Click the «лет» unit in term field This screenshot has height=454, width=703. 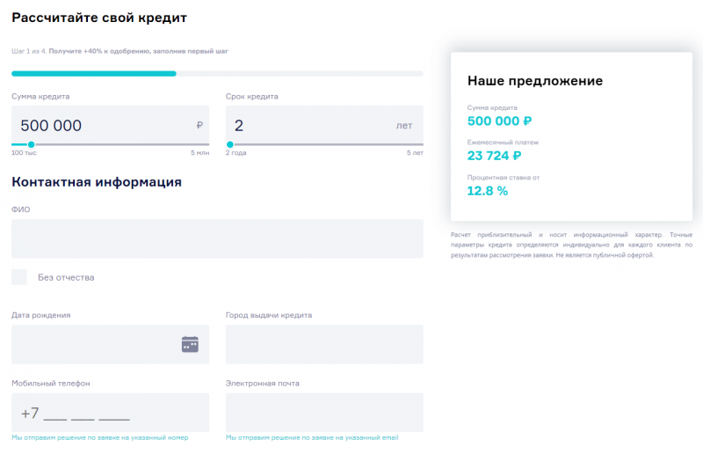pos(404,126)
